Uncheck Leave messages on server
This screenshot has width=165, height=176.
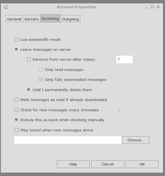pyautogui.click(x=16, y=49)
